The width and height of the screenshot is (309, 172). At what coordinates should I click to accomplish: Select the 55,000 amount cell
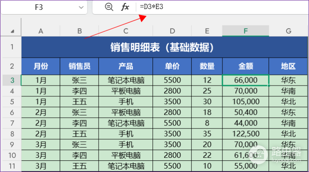point(246,166)
